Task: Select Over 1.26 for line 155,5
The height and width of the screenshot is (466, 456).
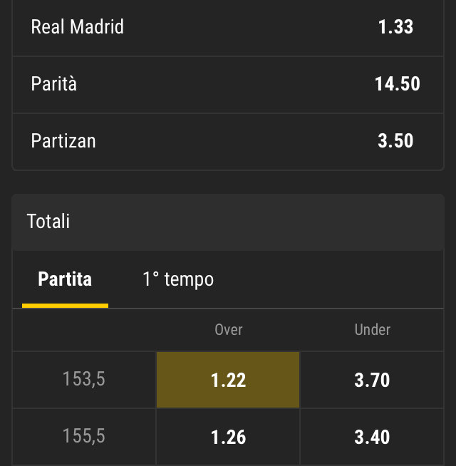Action: click(x=228, y=436)
